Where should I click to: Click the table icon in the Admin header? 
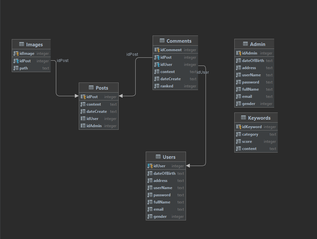tap(245, 44)
